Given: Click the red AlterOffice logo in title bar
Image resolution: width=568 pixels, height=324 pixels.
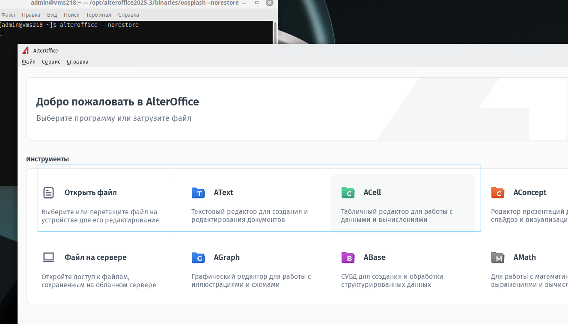Looking at the screenshot, I should pyautogui.click(x=26, y=50).
